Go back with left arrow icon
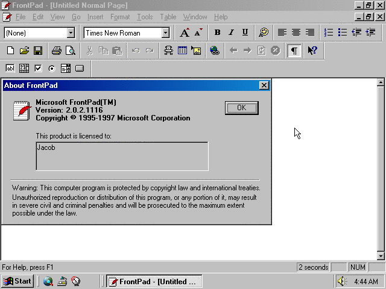 (x=233, y=51)
